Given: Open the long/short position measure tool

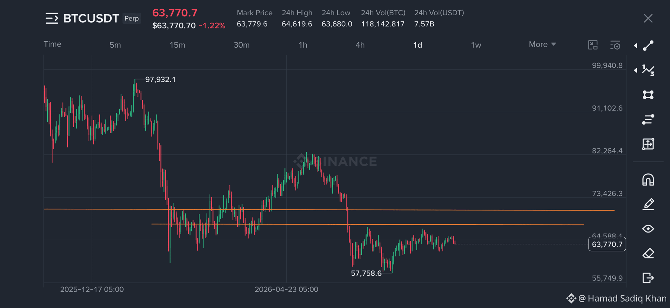Looking at the screenshot, I should 648,144.
